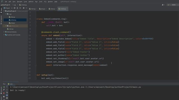This screenshot has height=100, width=179.
Task: Open the Edit menu
Action: tap(10, 2)
